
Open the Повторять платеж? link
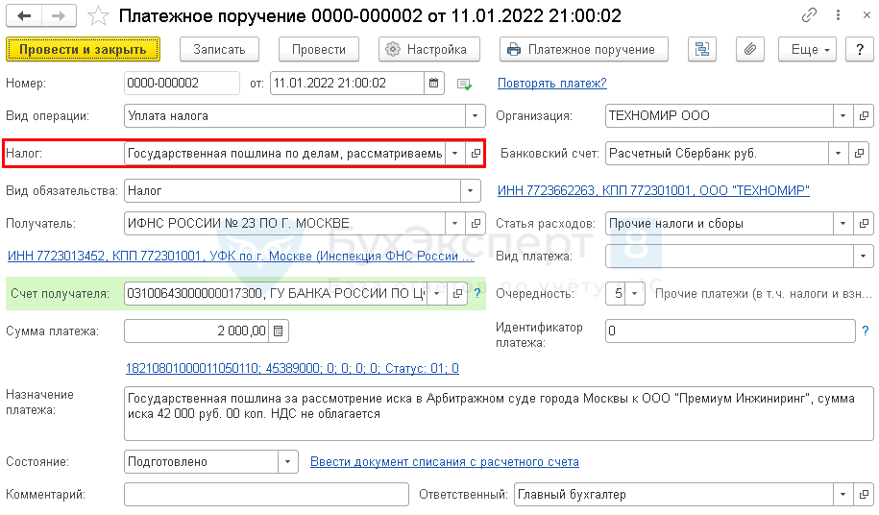pyautogui.click(x=551, y=84)
